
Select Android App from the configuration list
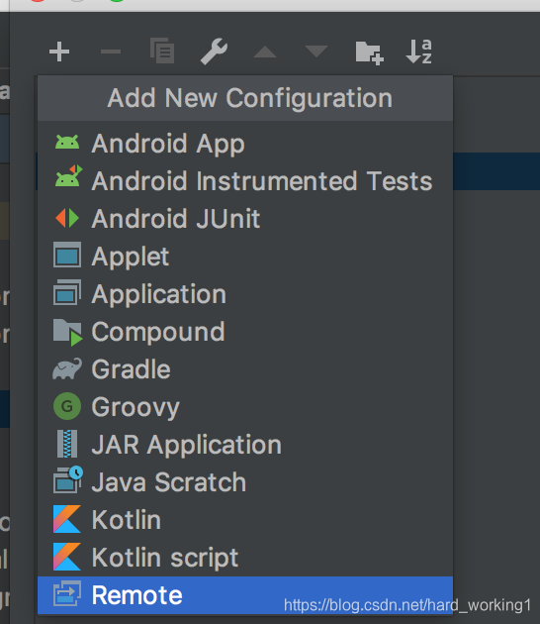[245, 144]
